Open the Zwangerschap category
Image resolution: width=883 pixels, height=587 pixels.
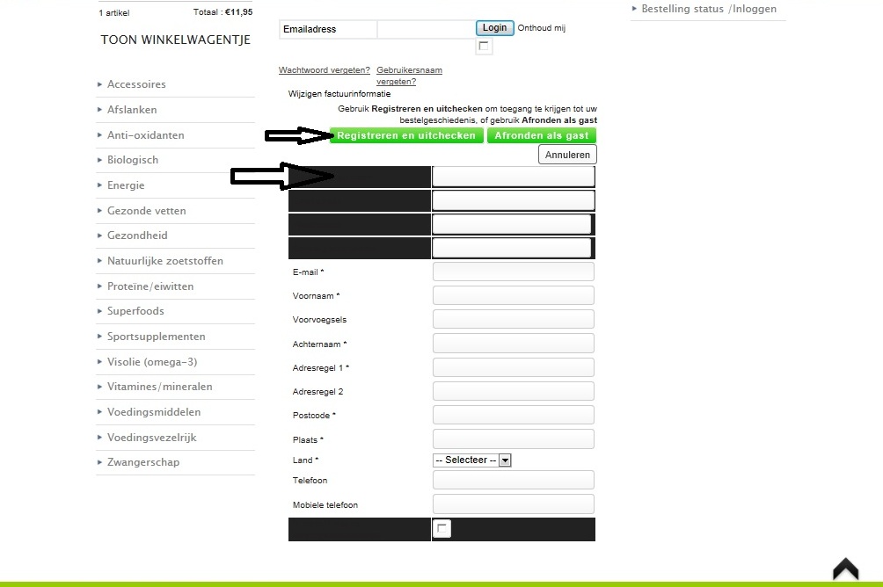coord(143,462)
